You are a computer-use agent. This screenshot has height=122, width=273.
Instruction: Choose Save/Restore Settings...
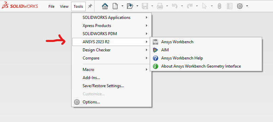click(x=111, y=86)
